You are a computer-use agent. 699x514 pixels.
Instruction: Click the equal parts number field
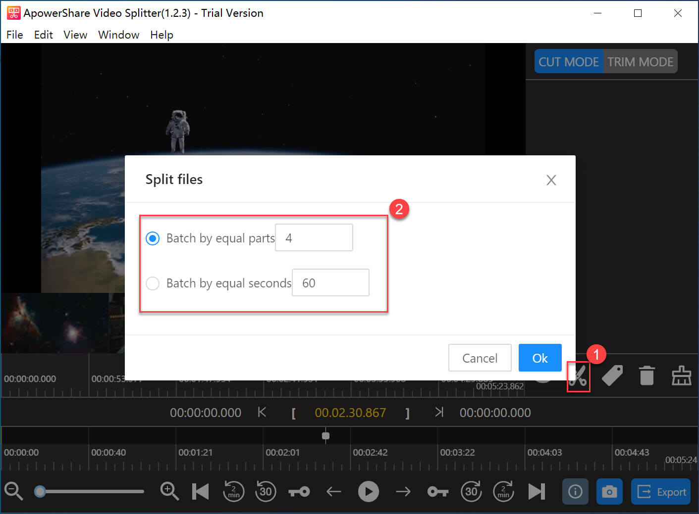314,238
